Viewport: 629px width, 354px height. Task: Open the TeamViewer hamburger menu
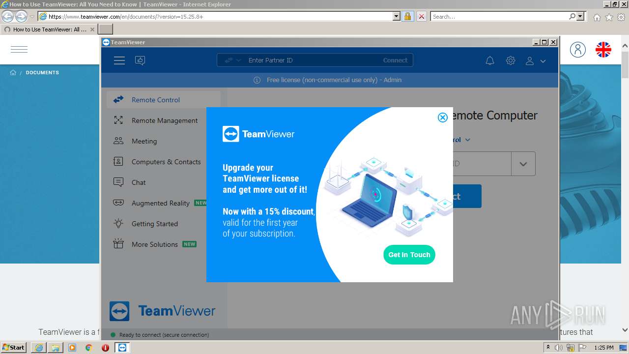(x=119, y=60)
